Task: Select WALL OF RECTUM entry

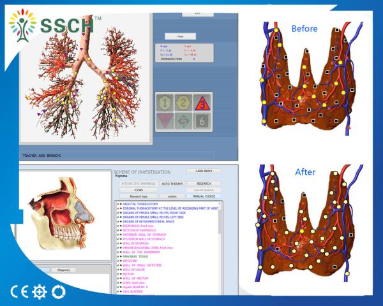Action: 135,279
